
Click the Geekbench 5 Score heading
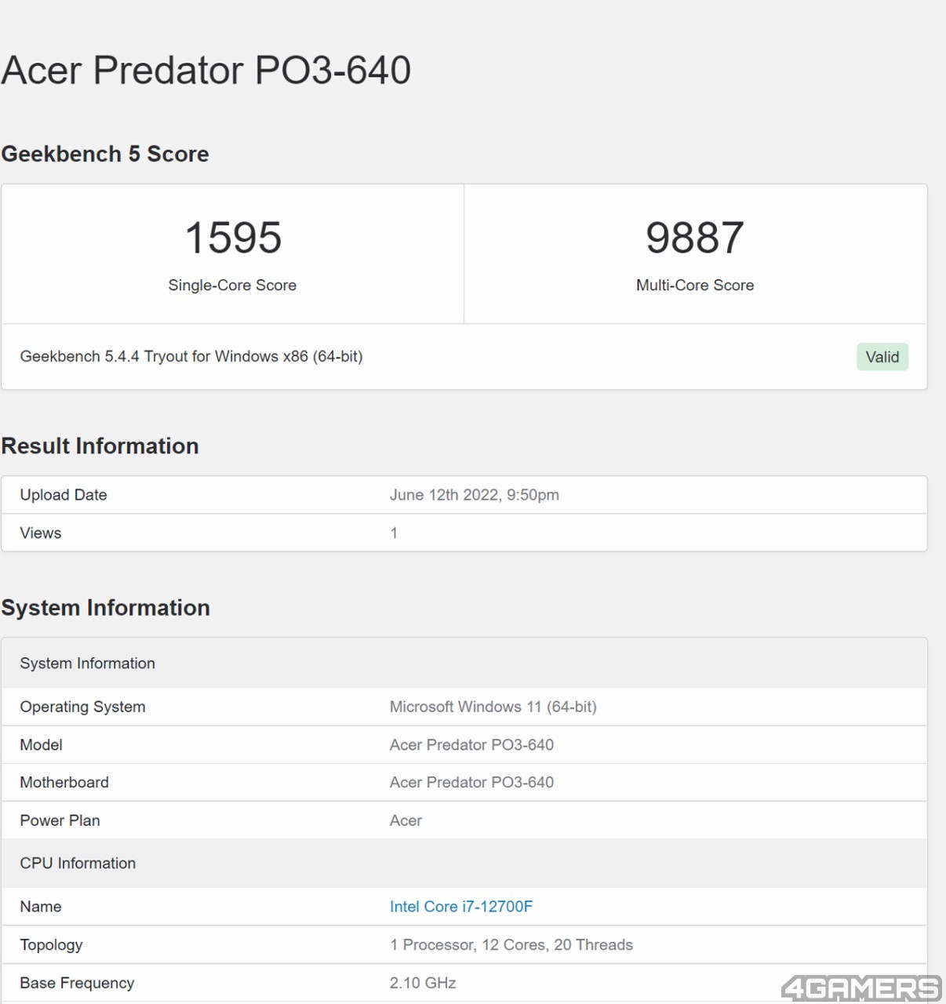[105, 154]
